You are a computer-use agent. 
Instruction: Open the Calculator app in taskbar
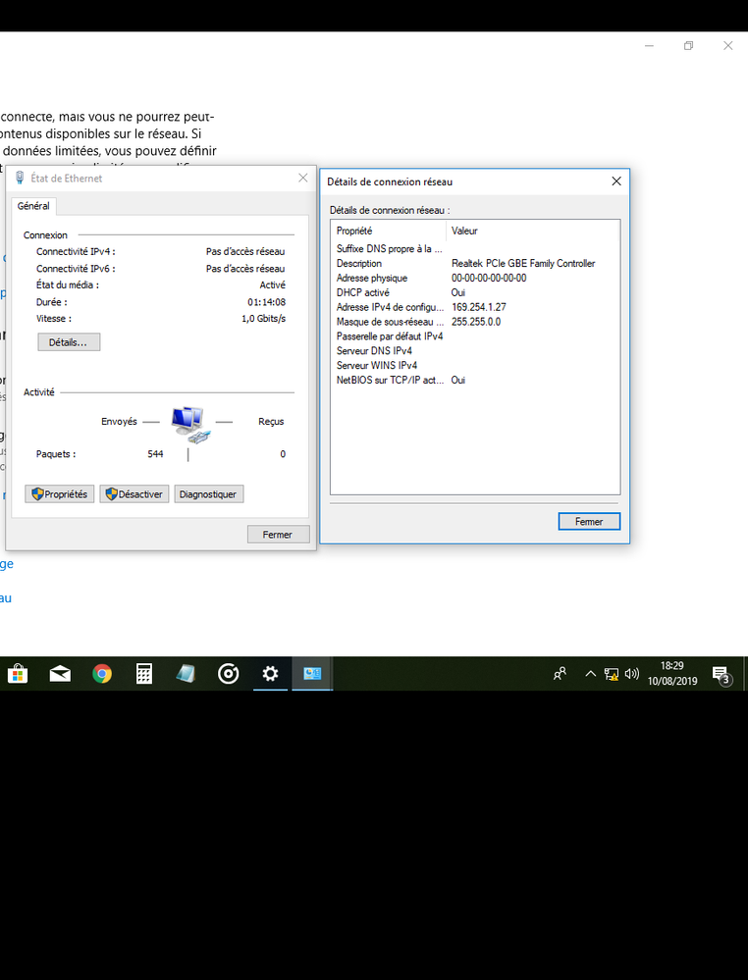144,674
